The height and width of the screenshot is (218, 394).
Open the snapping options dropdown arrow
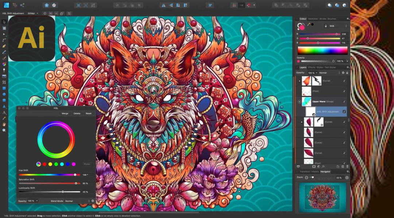coord(254,5)
